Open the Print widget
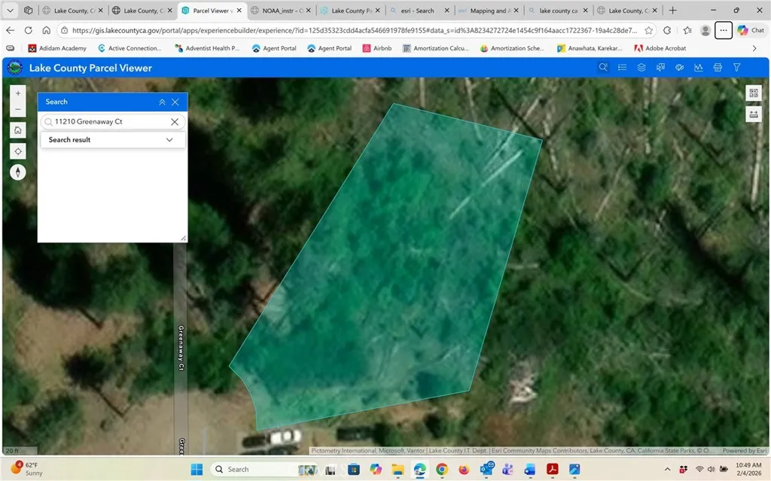 (x=718, y=68)
